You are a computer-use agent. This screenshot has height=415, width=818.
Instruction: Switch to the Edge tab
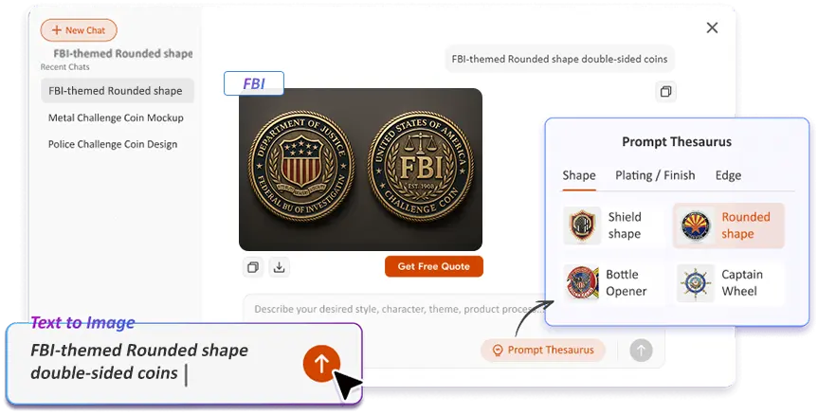728,175
